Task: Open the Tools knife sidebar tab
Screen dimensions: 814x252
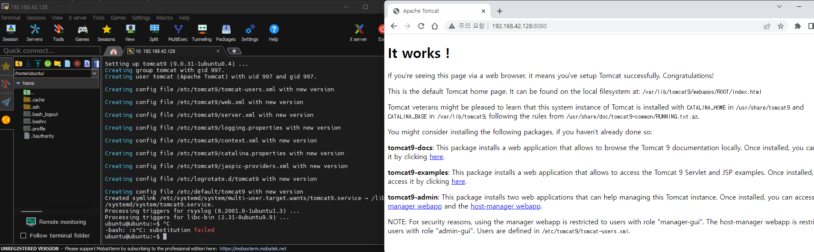Action: [x=6, y=84]
